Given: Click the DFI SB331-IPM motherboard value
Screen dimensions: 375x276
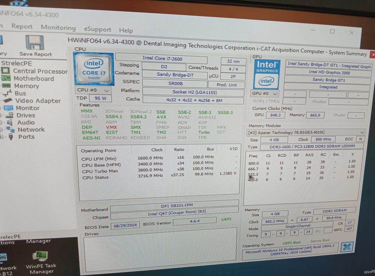Looking at the screenshot, I should point(174,206).
